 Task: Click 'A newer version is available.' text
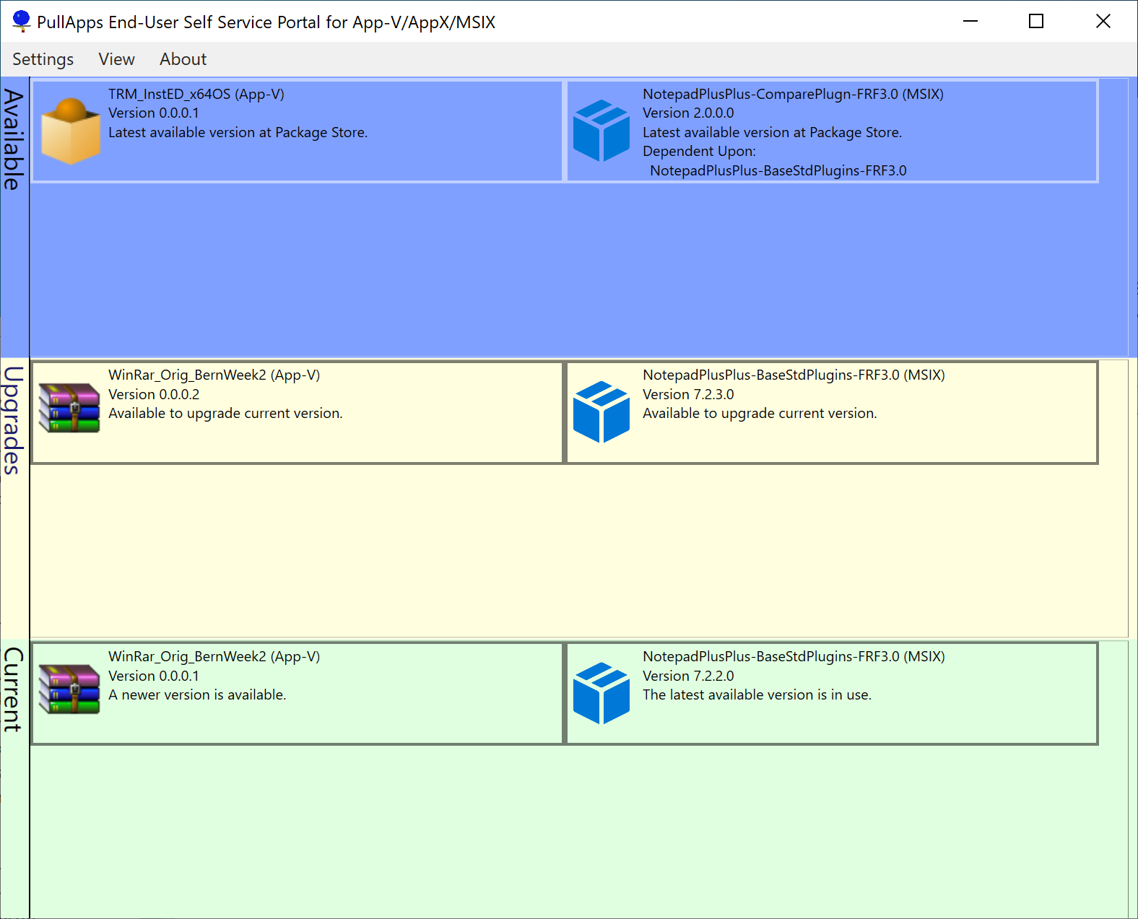197,694
